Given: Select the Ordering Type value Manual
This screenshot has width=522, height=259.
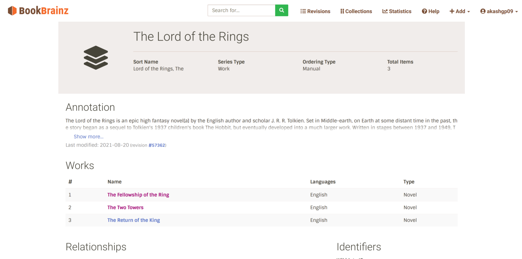Looking at the screenshot, I should pyautogui.click(x=311, y=69).
